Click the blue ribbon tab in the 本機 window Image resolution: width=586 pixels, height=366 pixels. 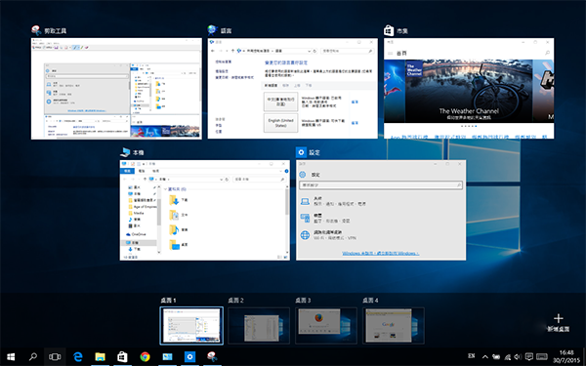click(127, 171)
